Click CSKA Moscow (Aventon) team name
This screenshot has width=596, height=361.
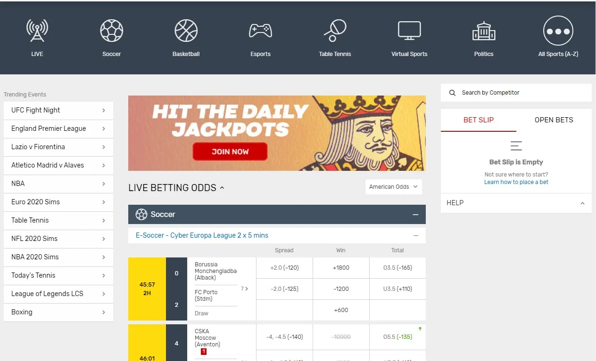pos(207,338)
